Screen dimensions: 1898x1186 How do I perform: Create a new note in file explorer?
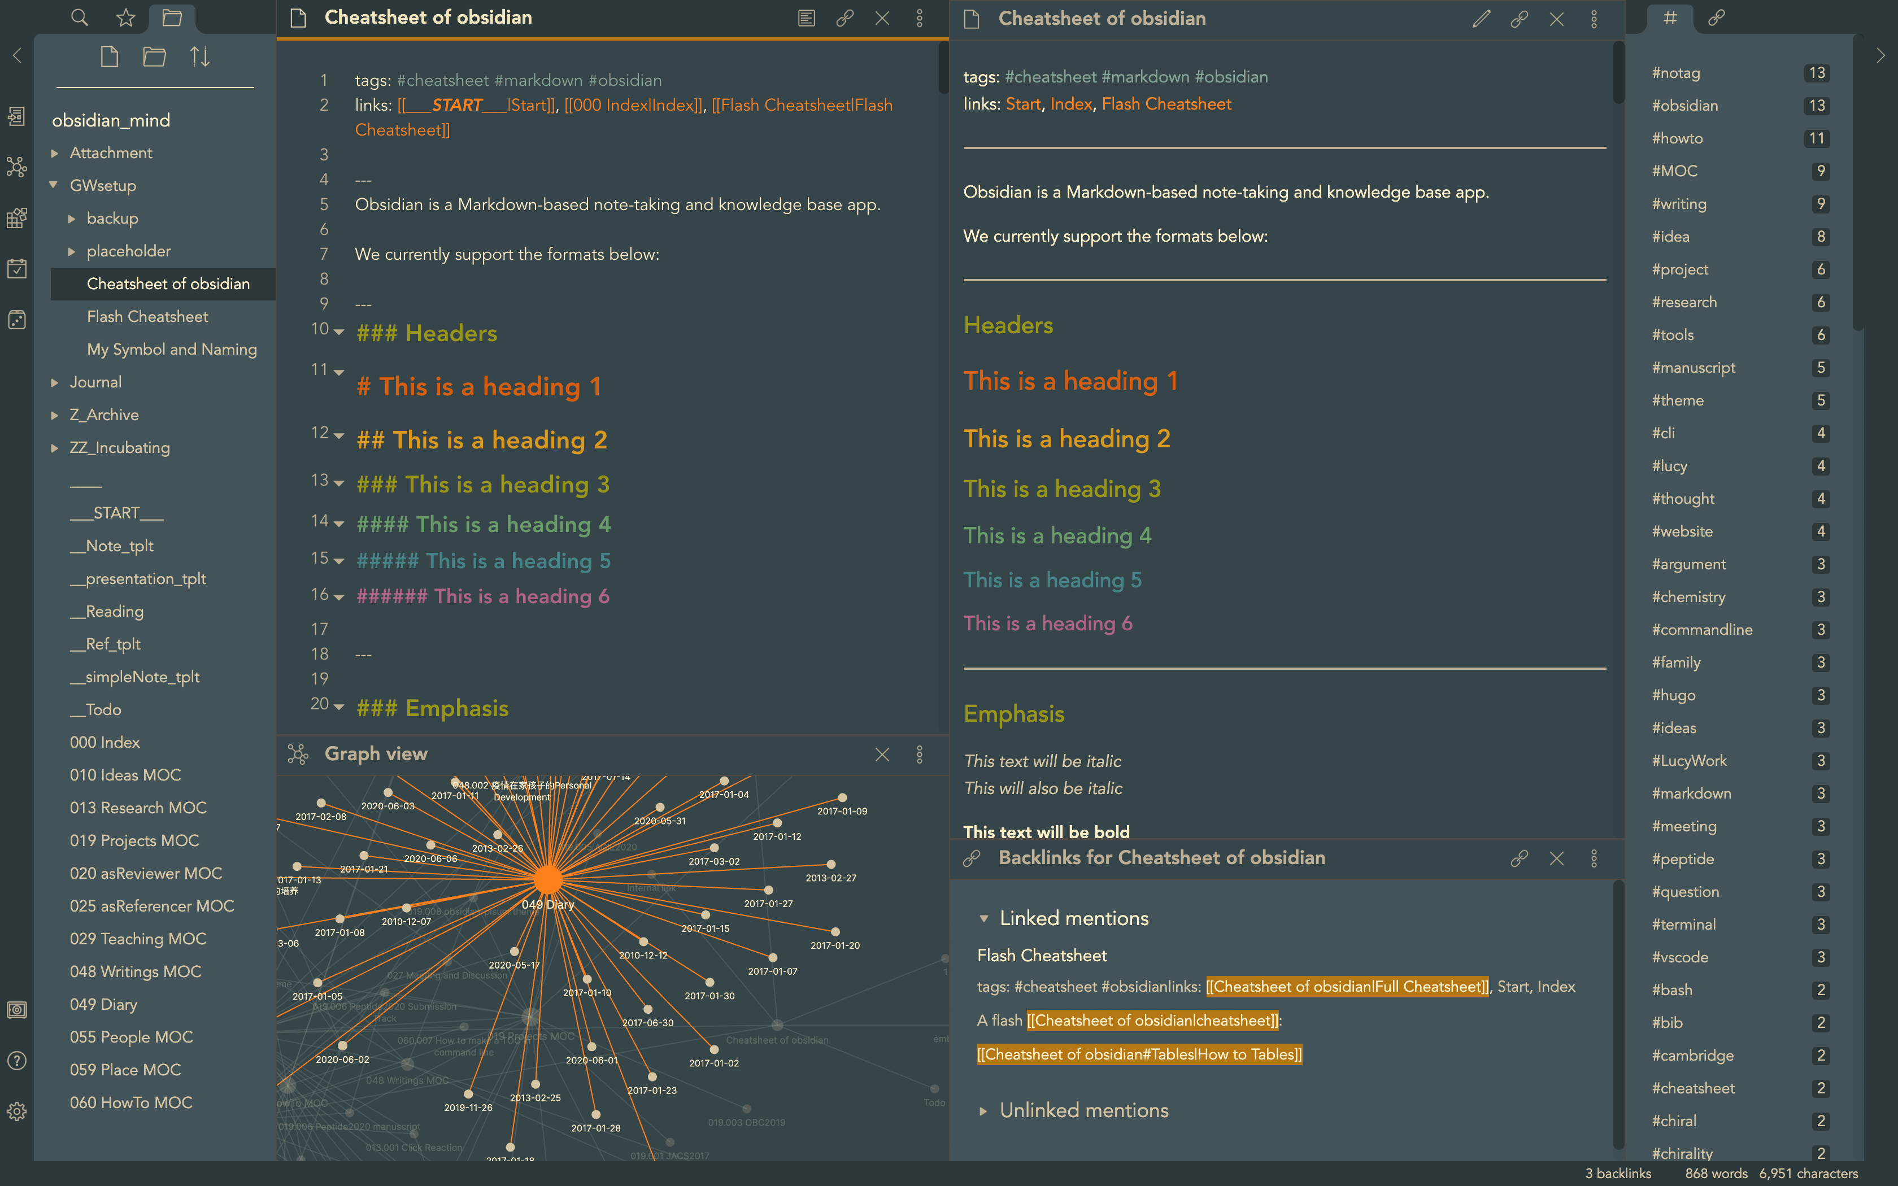click(110, 56)
